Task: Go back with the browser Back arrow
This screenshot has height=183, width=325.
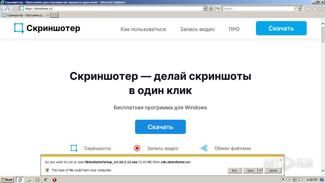Action: [x=4, y=9]
